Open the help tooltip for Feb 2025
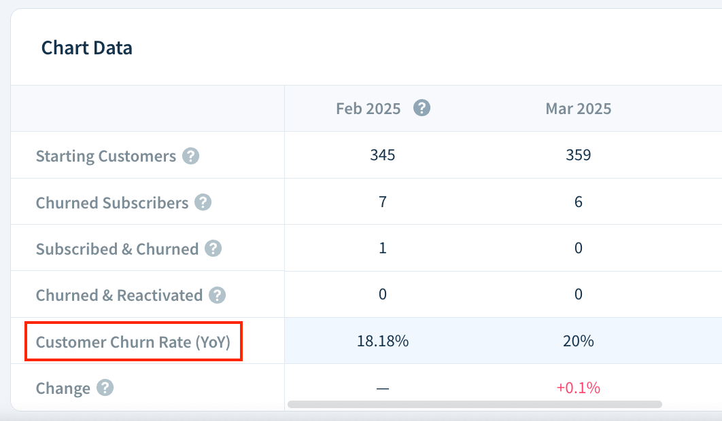Viewport: 722px width, 421px height. pyautogui.click(x=422, y=108)
